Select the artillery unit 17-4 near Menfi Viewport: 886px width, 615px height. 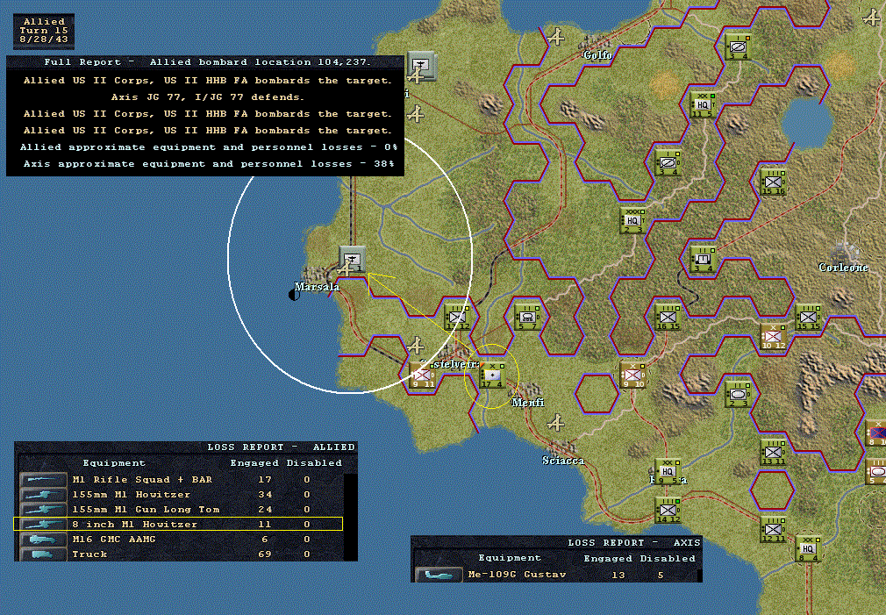click(x=491, y=375)
